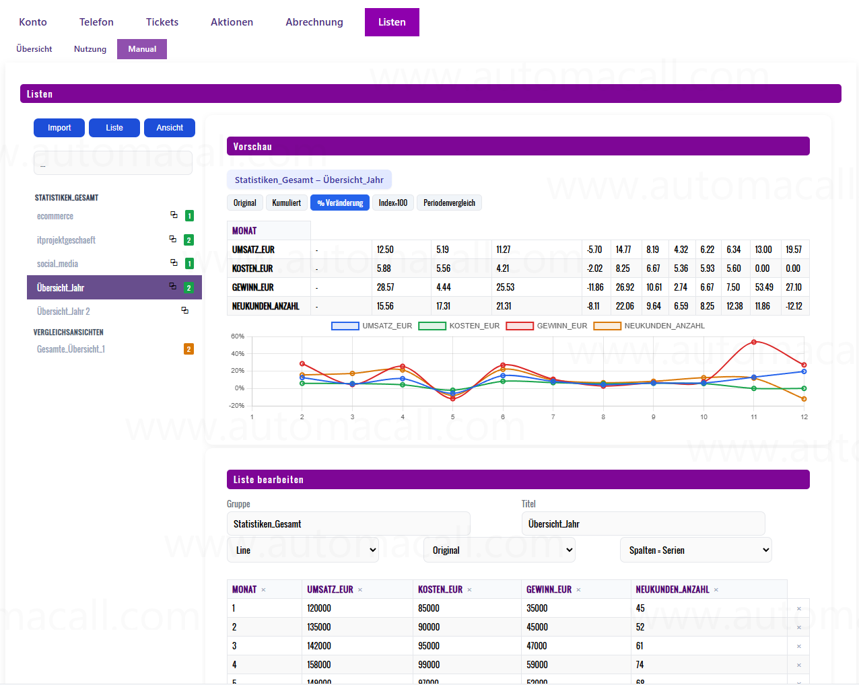Image resolution: width=859 pixels, height=685 pixels.
Task: Click the duplicate icon beside Übersicht_Jahr 2
Action: [x=184, y=311]
